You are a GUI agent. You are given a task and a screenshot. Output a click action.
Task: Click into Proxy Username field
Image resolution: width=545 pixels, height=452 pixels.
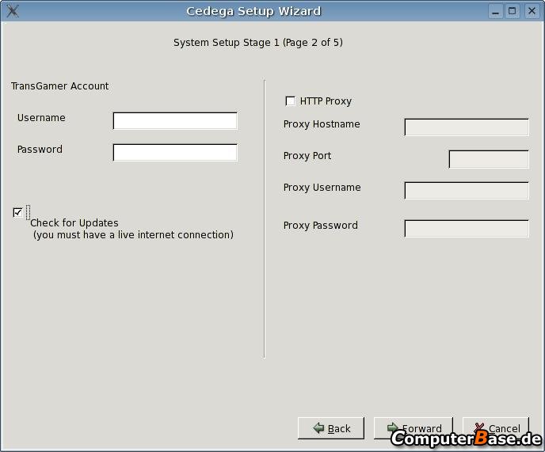coord(467,191)
